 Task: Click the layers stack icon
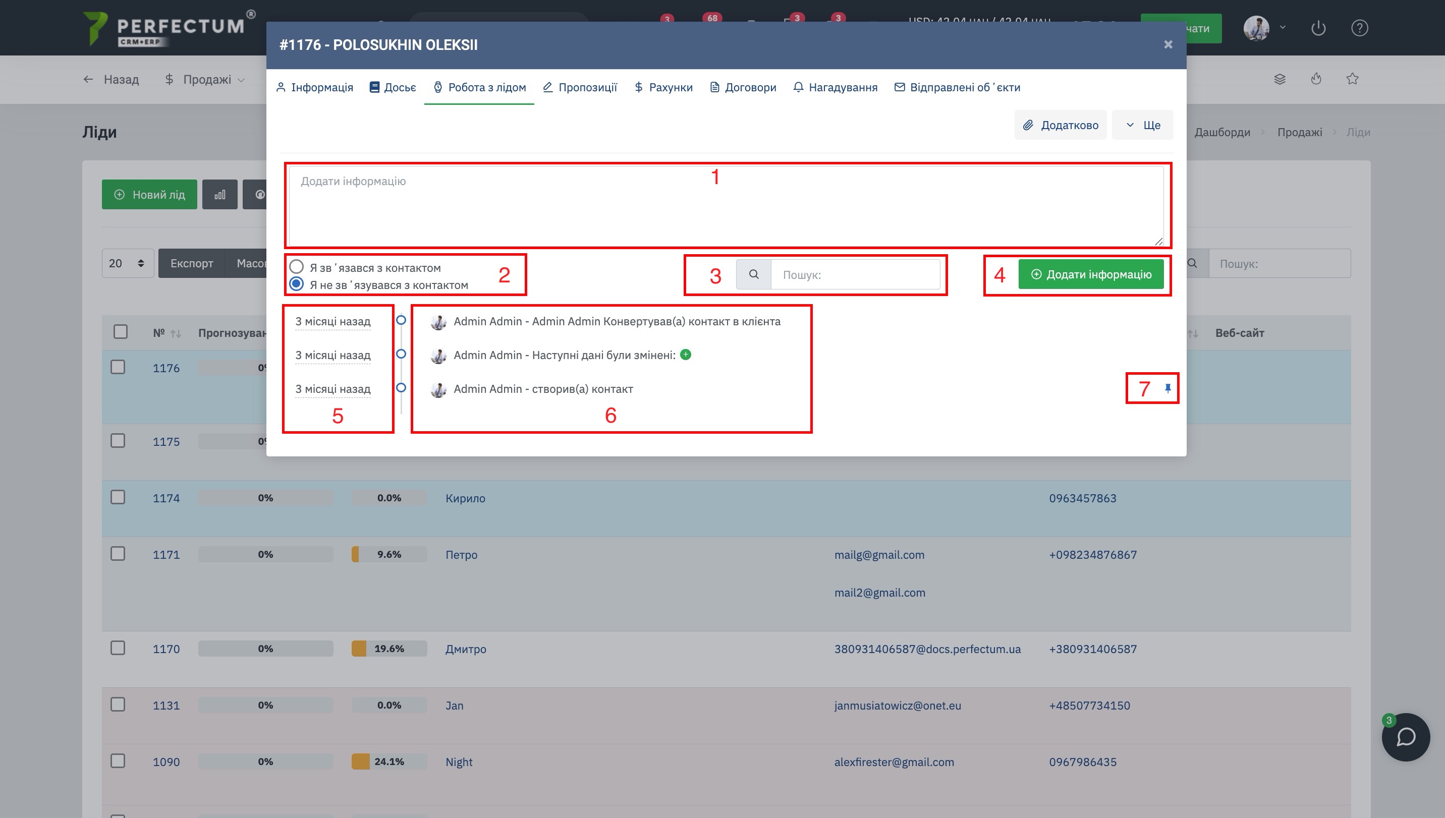click(x=1280, y=79)
